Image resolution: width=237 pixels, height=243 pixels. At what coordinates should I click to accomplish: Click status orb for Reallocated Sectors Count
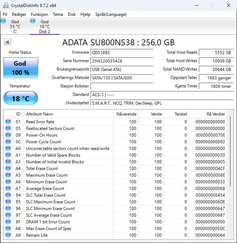[8, 128]
